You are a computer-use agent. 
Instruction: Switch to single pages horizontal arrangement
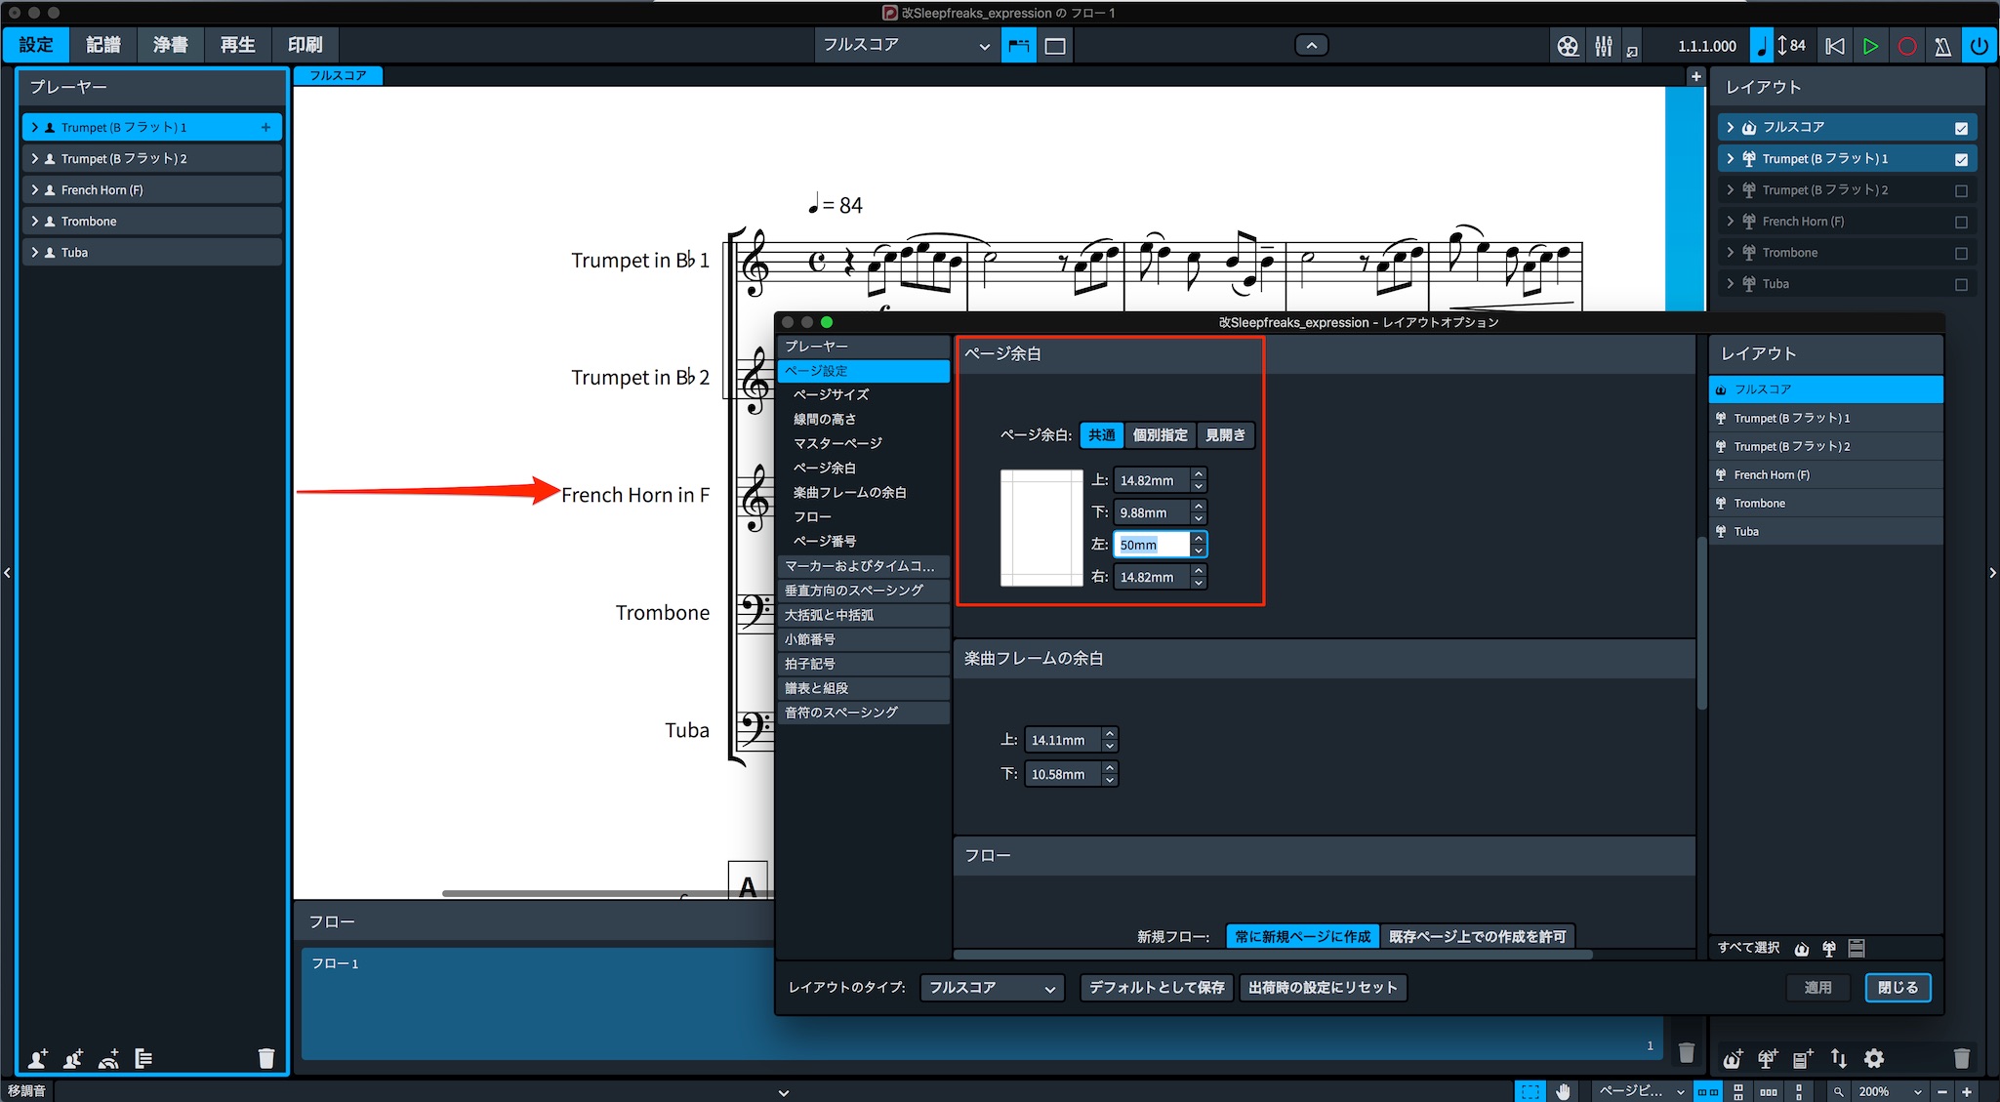(x=1769, y=1091)
